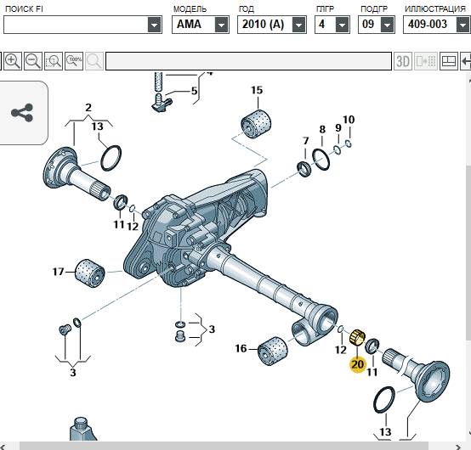Click the vertical scrollbar on the right
Viewport: 471px width, 450px height.
point(468,253)
